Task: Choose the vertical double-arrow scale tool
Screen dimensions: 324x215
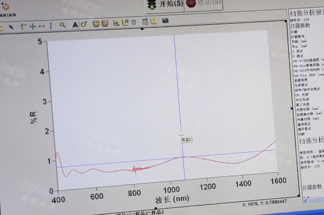Action: [x=50, y=26]
